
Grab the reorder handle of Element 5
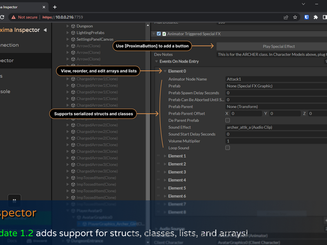(x=158, y=188)
